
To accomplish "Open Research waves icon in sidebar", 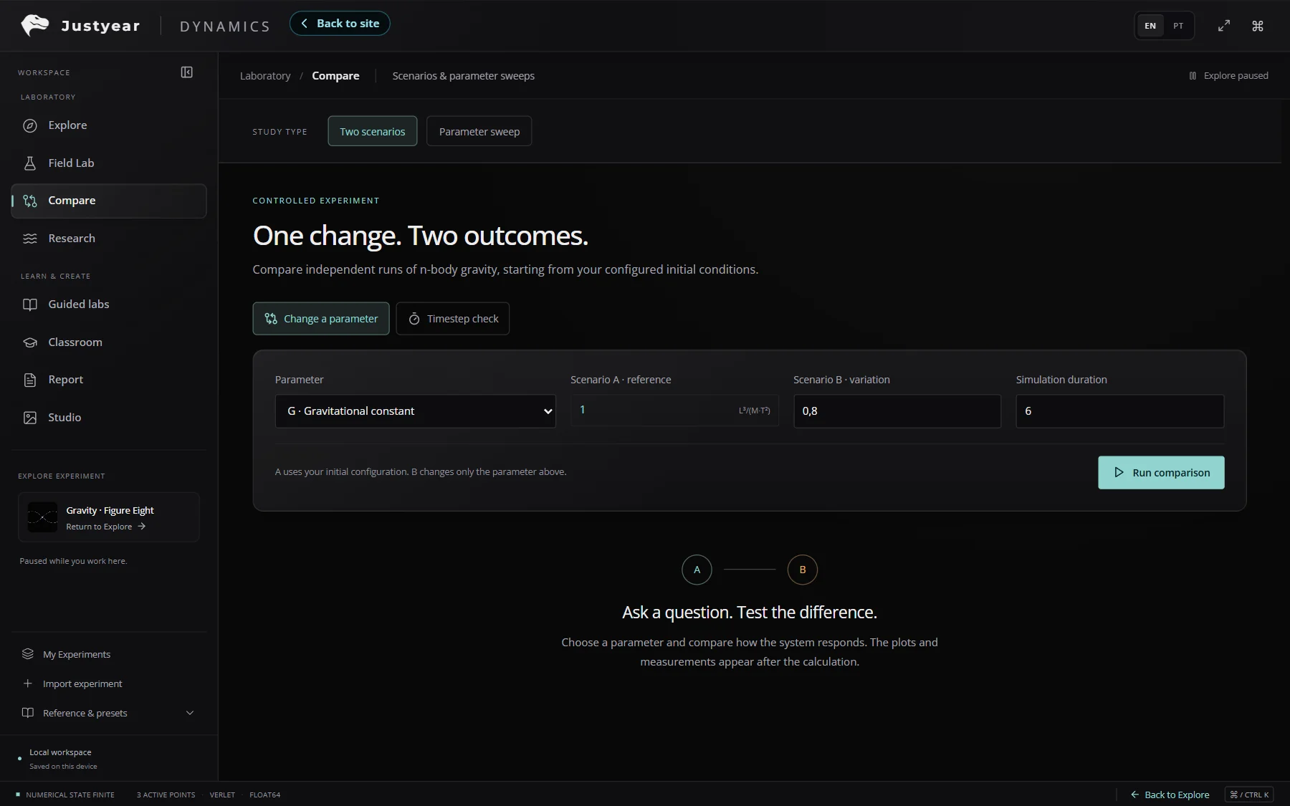I will pos(30,239).
